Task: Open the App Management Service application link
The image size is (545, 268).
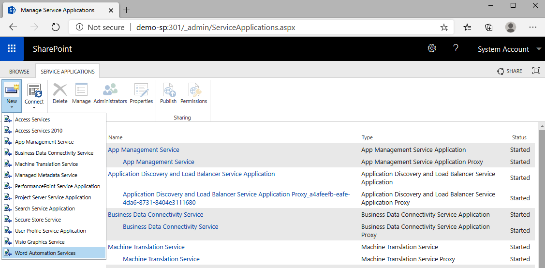Action: tap(144, 150)
